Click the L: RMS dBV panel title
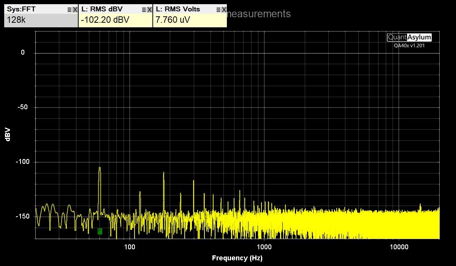This screenshot has width=456, height=266. click(x=102, y=9)
